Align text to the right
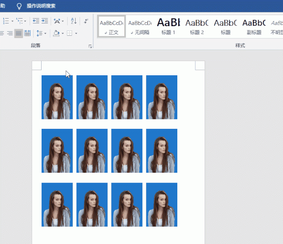The image size is (283, 244). pyautogui.click(x=10, y=33)
